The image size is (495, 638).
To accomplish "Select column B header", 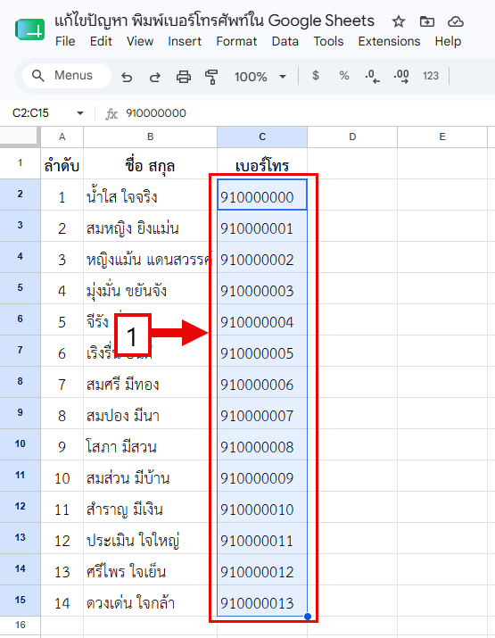I will point(150,137).
